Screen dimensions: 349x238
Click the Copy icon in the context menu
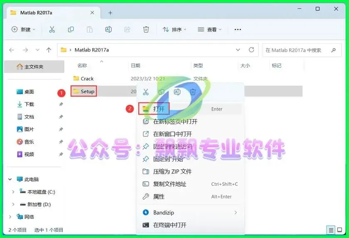pyautogui.click(x=161, y=92)
